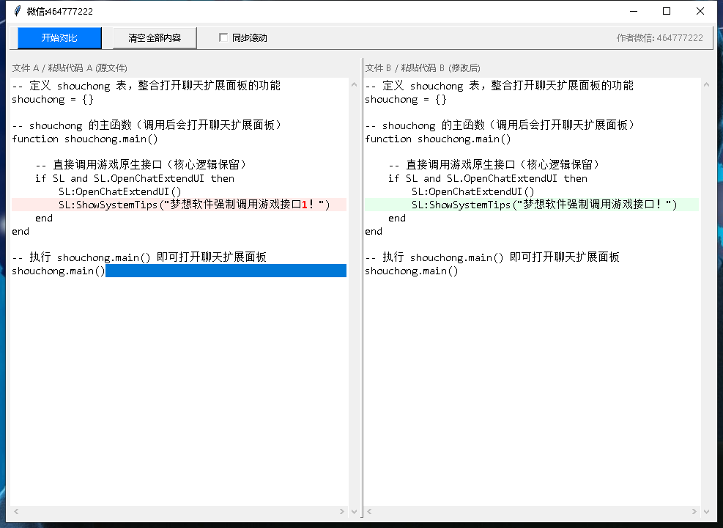Click the left arrow of pane B's horizontal scrollbar
The width and height of the screenshot is (723, 528).
368,512
